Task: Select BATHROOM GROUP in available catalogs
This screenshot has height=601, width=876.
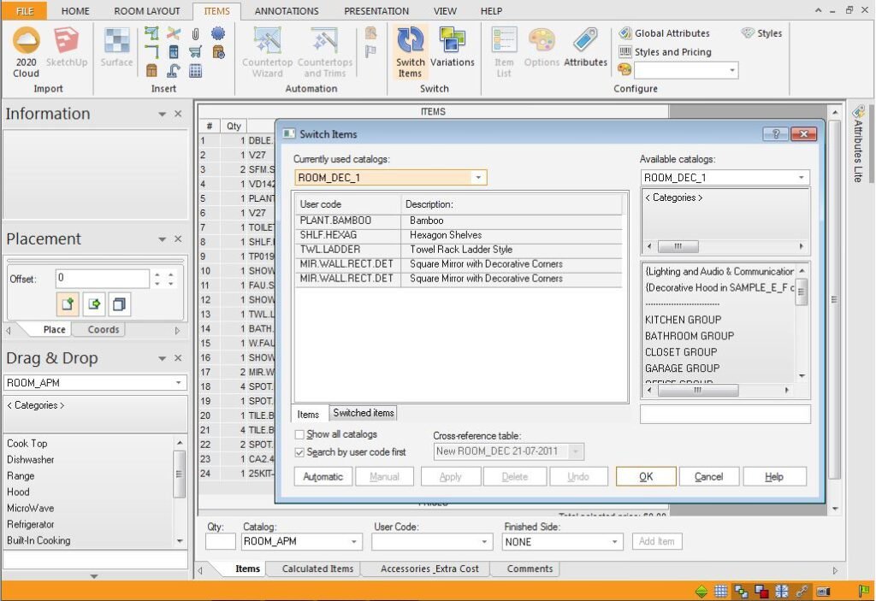Action: click(x=690, y=336)
